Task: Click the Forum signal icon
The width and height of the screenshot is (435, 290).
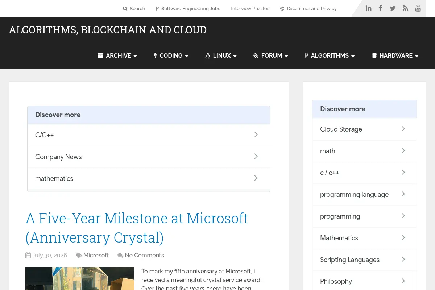Action: 256,55
